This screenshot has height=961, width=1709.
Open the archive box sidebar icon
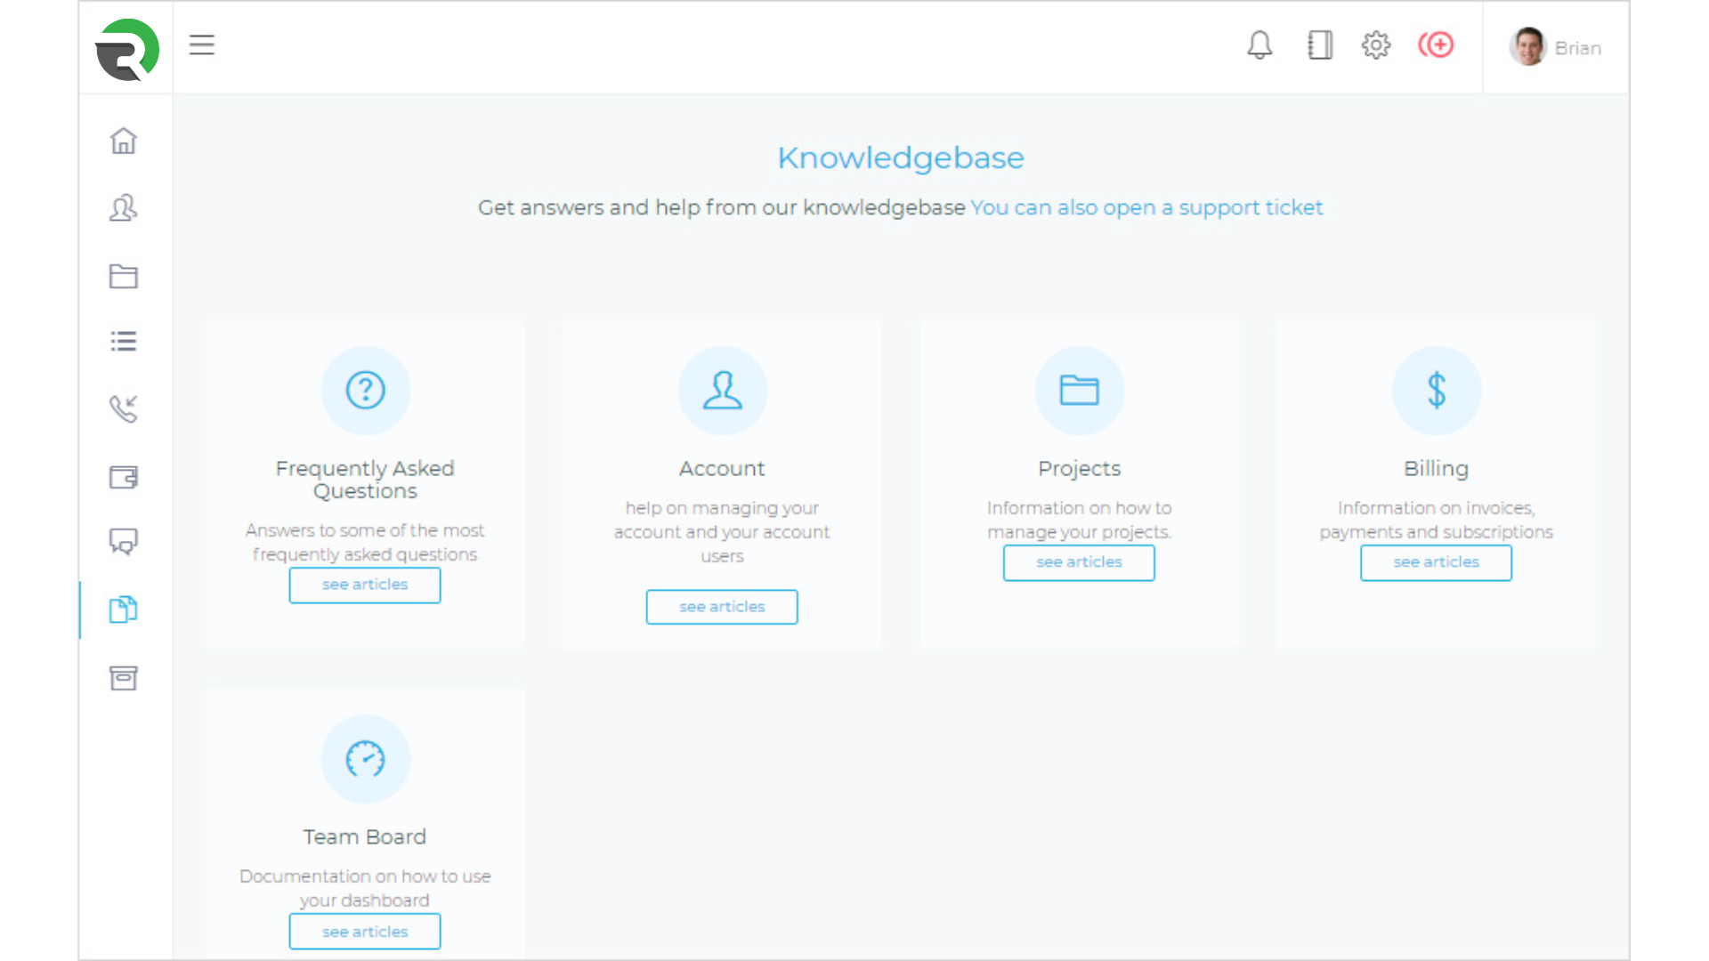click(x=124, y=678)
